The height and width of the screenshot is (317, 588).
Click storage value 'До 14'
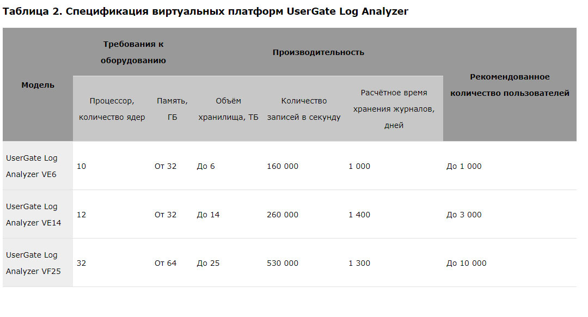(x=208, y=214)
